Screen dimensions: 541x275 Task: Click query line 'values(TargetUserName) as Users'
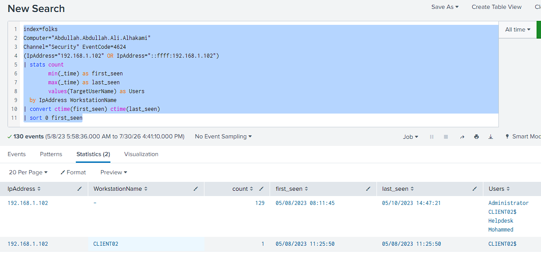coord(96,91)
